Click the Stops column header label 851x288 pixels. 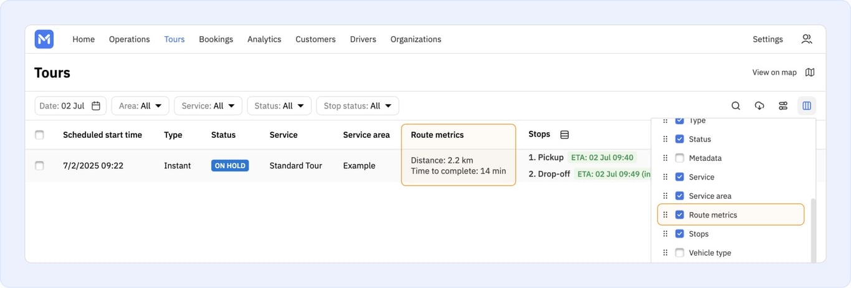tap(540, 134)
